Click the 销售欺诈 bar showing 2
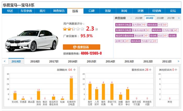The width and height of the screenshot is (183, 111). [121, 97]
